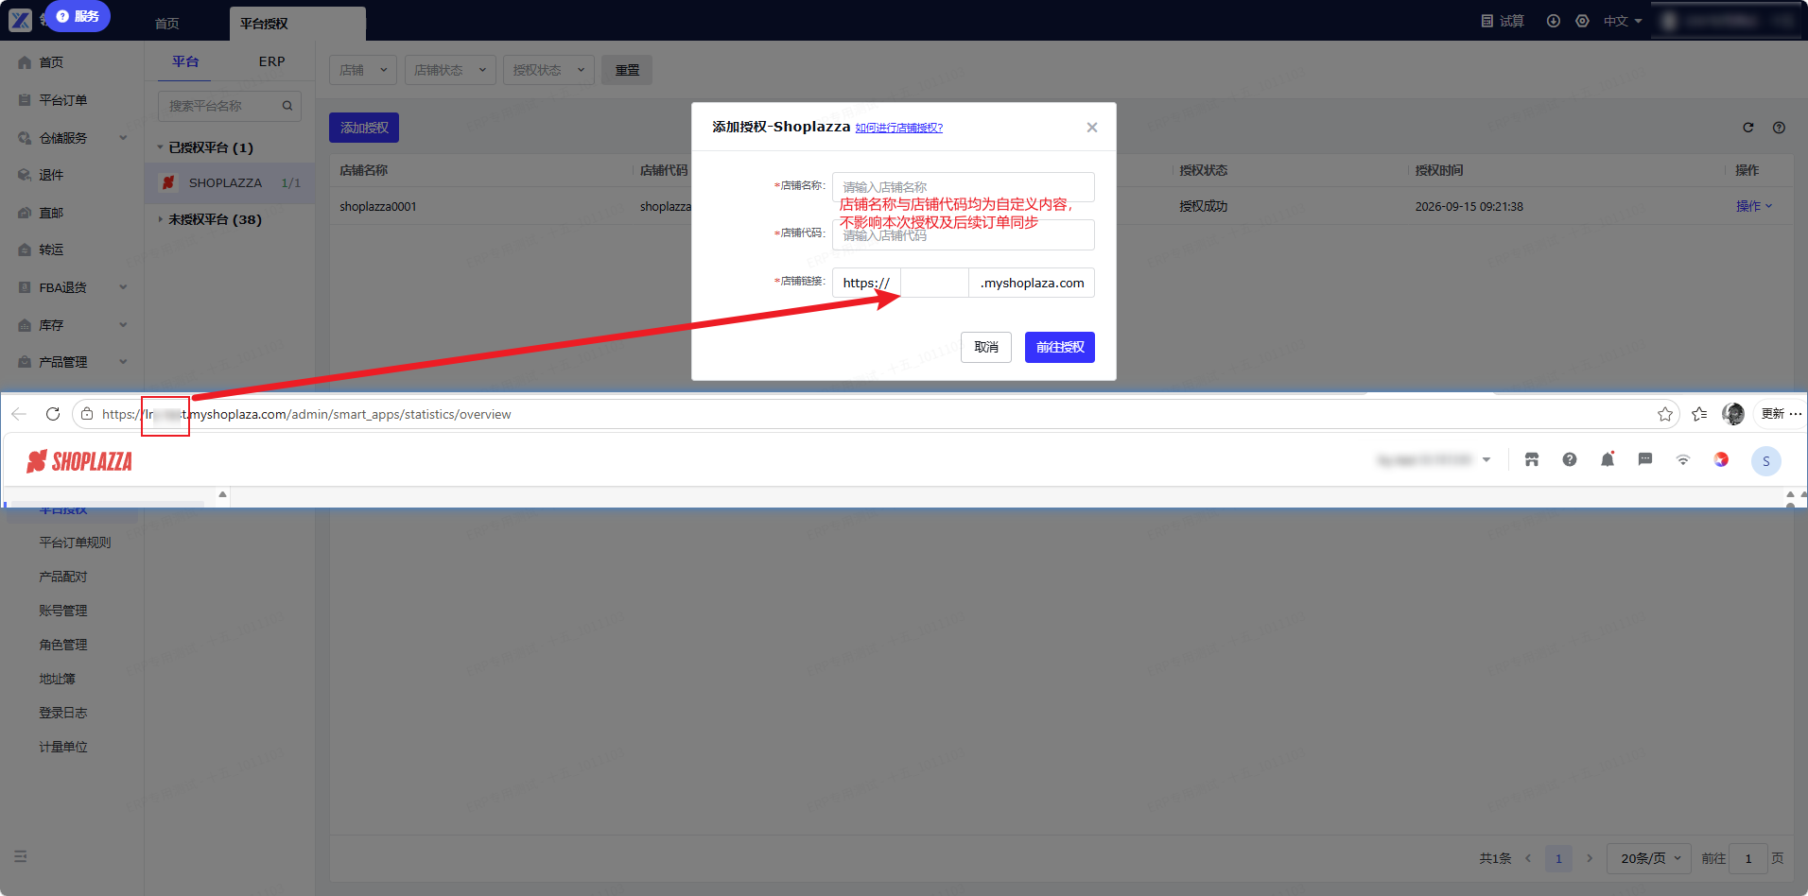Screen dimensions: 1808x896
Task: Click the SHOPLAZZA platform icon in list
Action: click(x=168, y=182)
